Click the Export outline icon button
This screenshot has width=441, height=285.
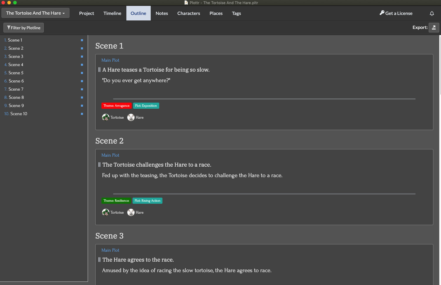pos(434,27)
